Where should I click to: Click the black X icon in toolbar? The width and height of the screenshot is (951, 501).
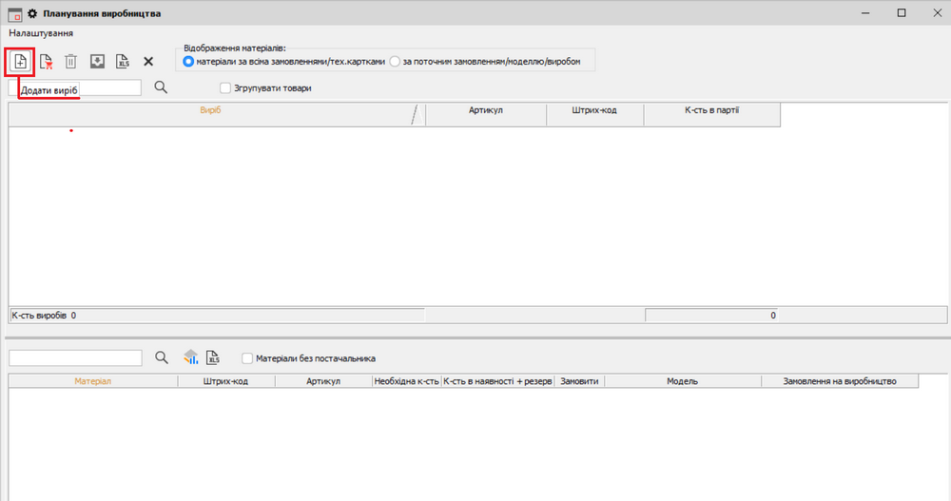[x=148, y=61]
